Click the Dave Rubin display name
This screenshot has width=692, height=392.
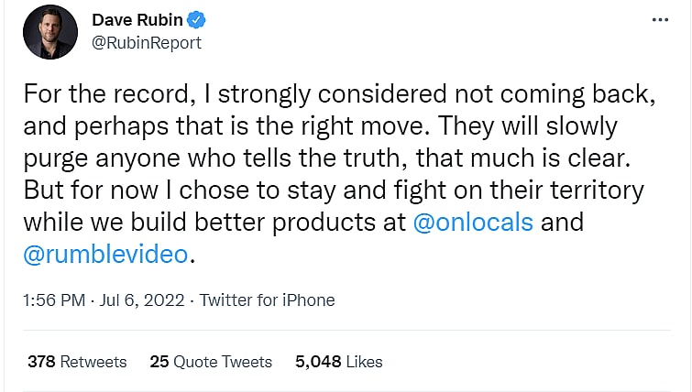(137, 21)
